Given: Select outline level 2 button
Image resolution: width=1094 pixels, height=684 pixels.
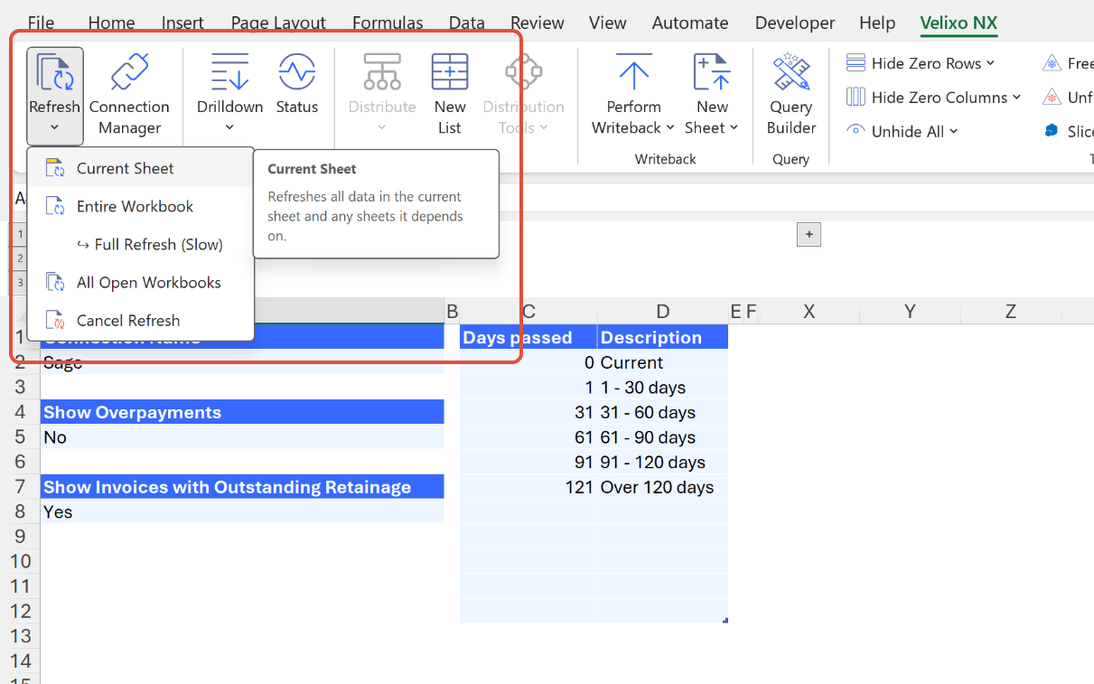Looking at the screenshot, I should point(20,258).
